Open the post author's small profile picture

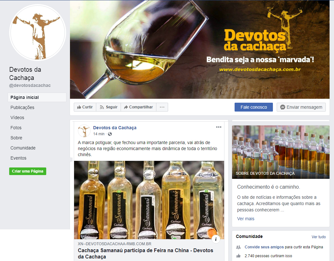click(x=84, y=131)
